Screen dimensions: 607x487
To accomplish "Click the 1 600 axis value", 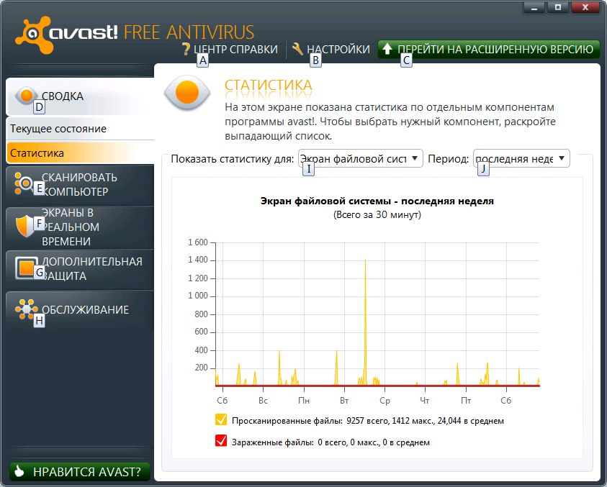I will (198, 242).
